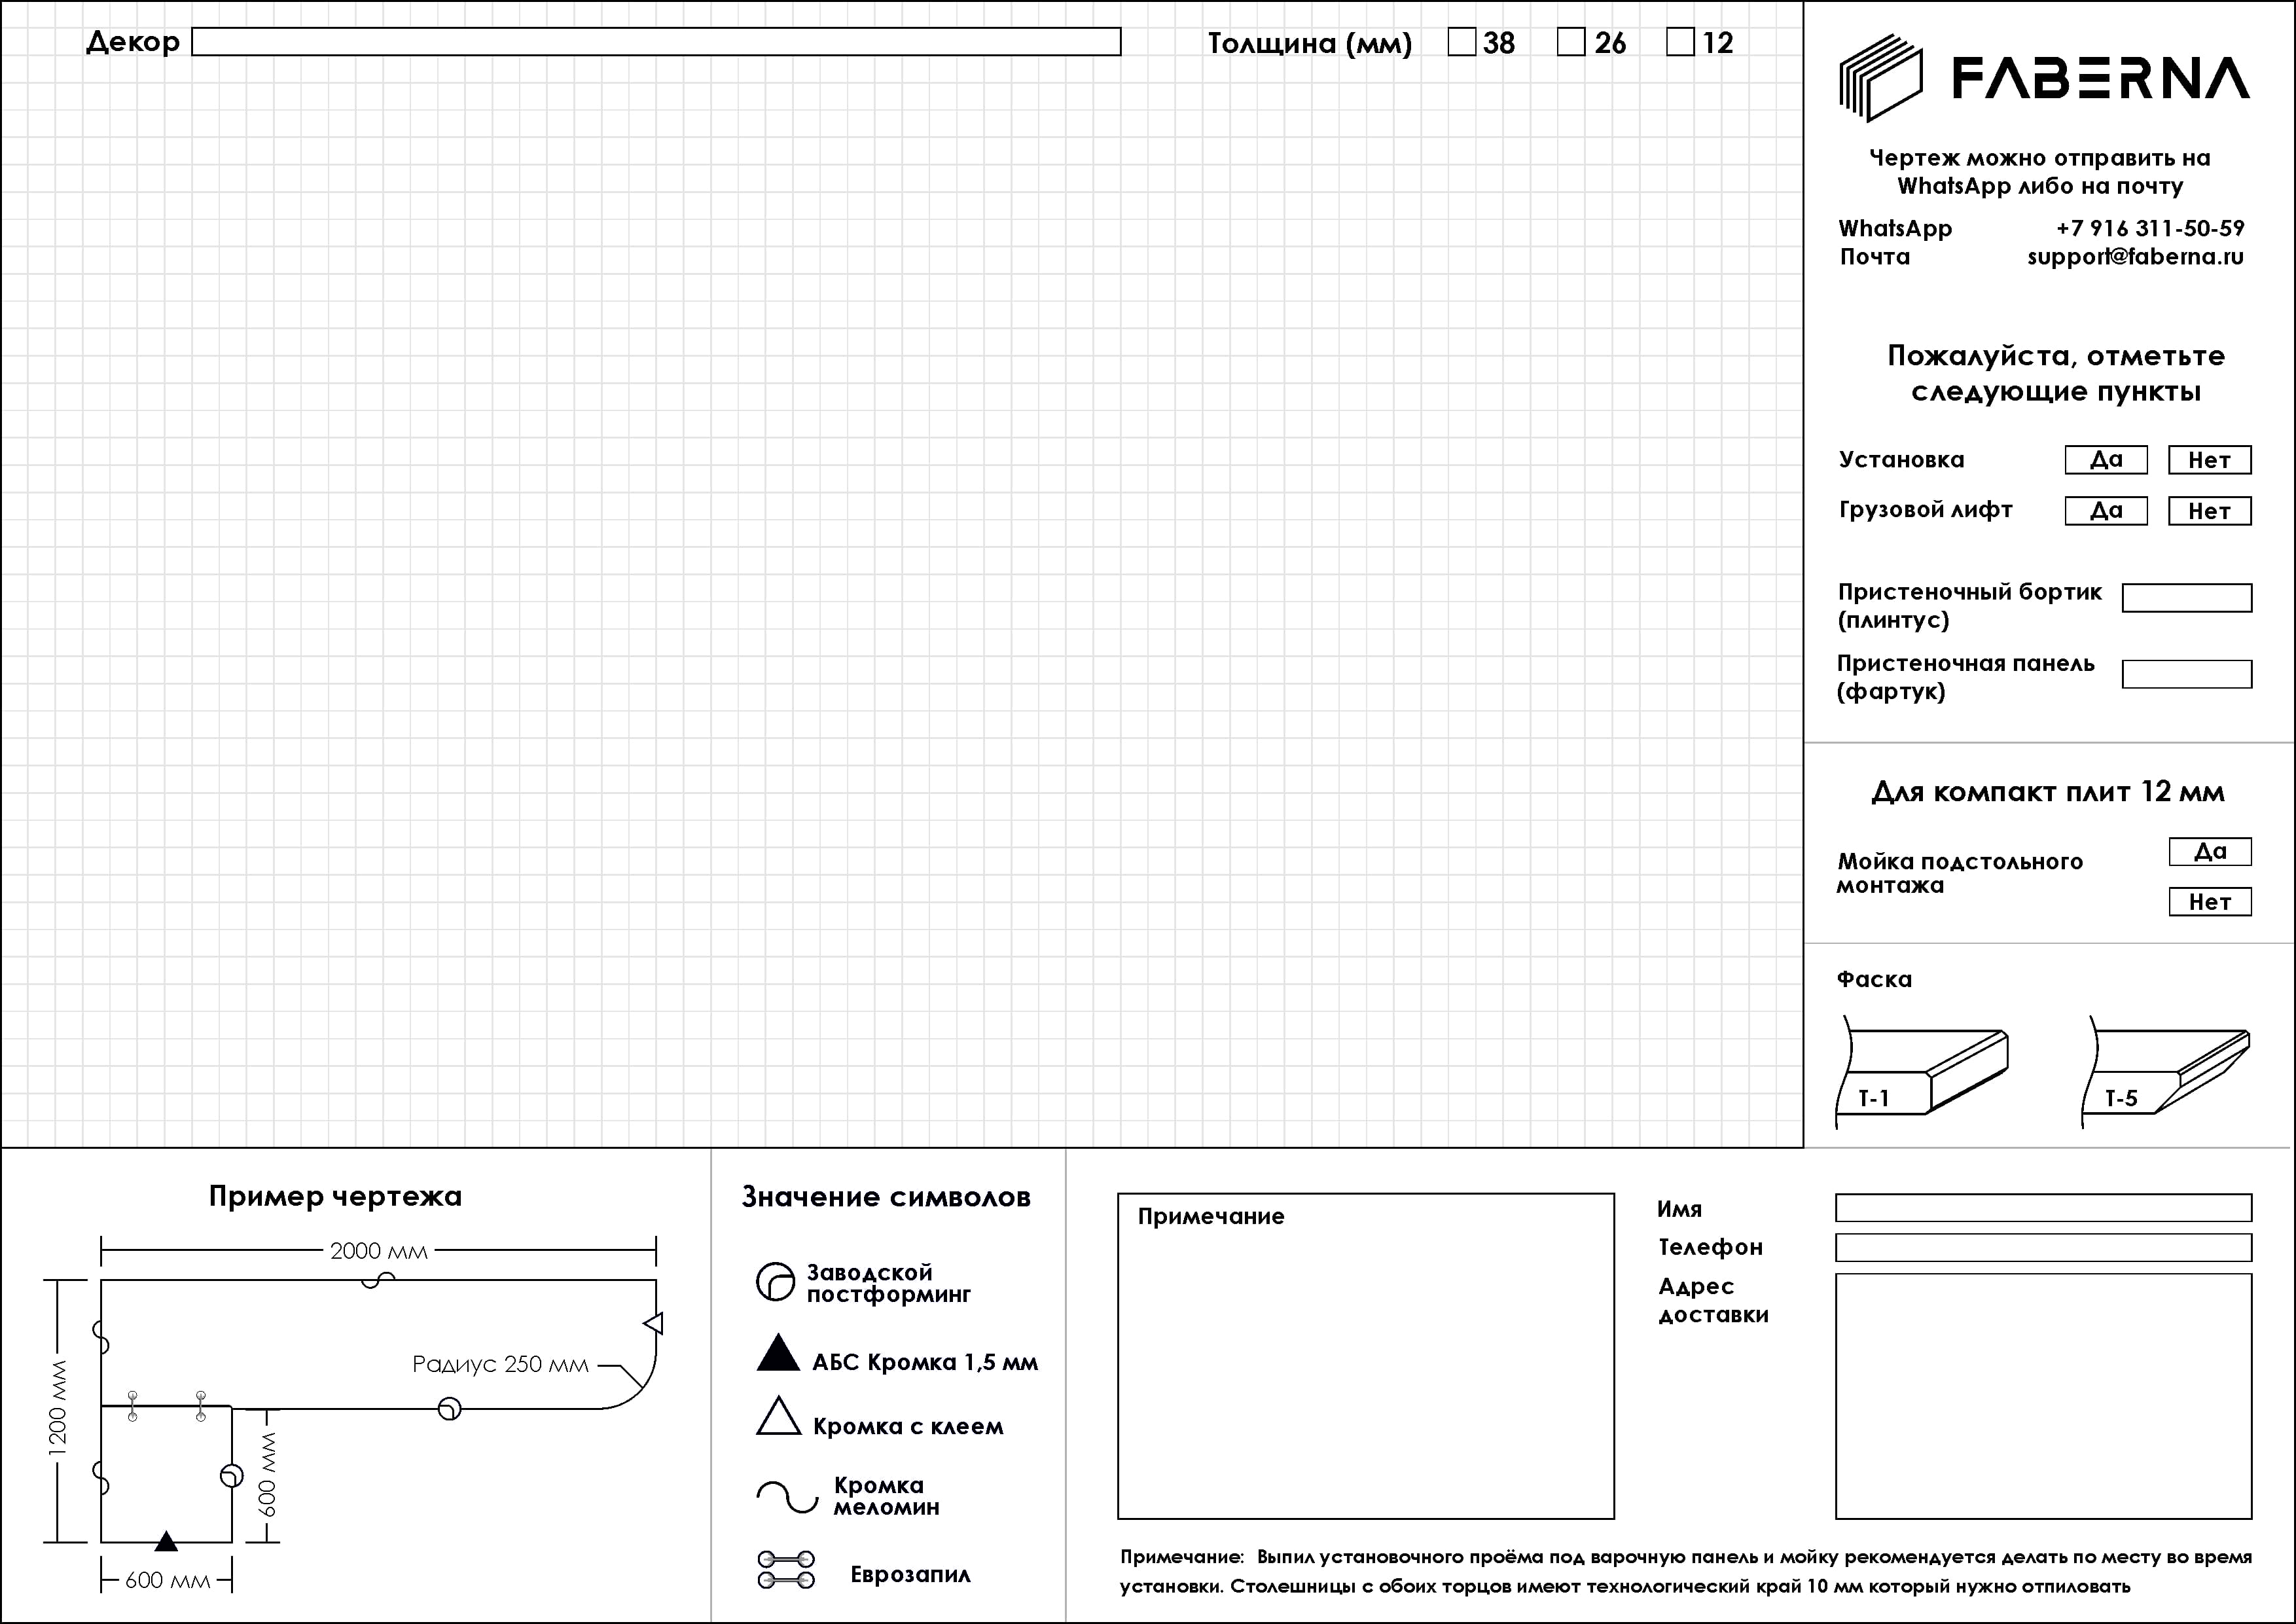Image resolution: width=2296 pixels, height=1624 pixels.
Task: Click the factory postforming circle symbol in legend
Action: 775,1282
